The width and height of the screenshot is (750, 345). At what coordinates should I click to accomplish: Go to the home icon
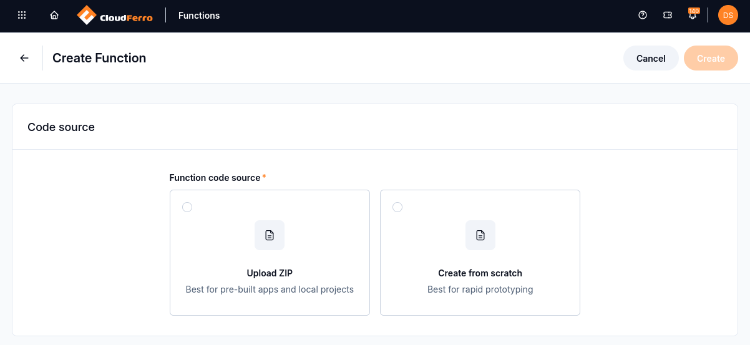[54, 16]
